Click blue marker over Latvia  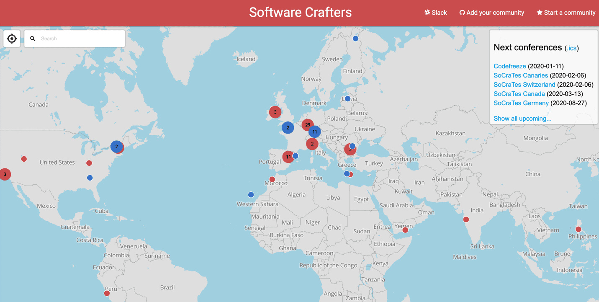(x=347, y=99)
